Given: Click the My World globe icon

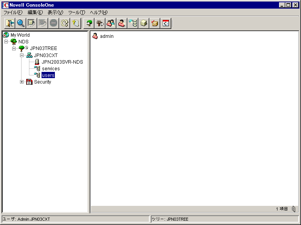Looking at the screenshot, I should (x=6, y=35).
